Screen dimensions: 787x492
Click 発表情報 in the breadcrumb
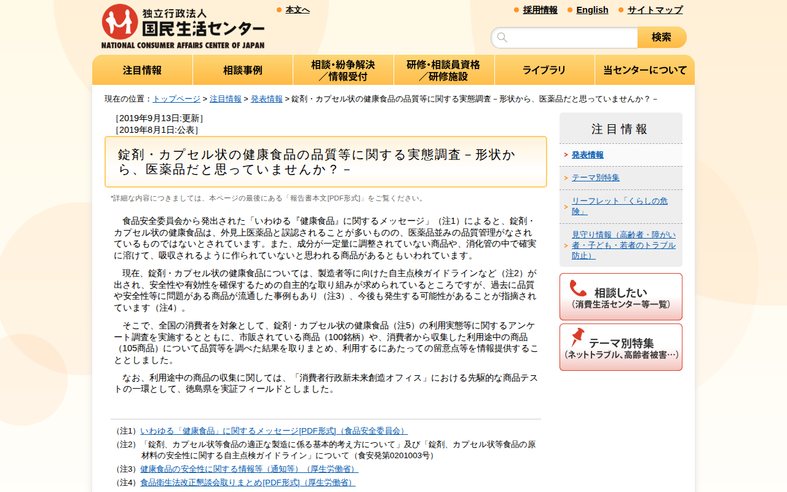click(267, 98)
